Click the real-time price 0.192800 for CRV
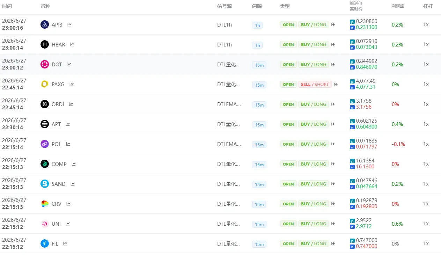 tap(367, 207)
